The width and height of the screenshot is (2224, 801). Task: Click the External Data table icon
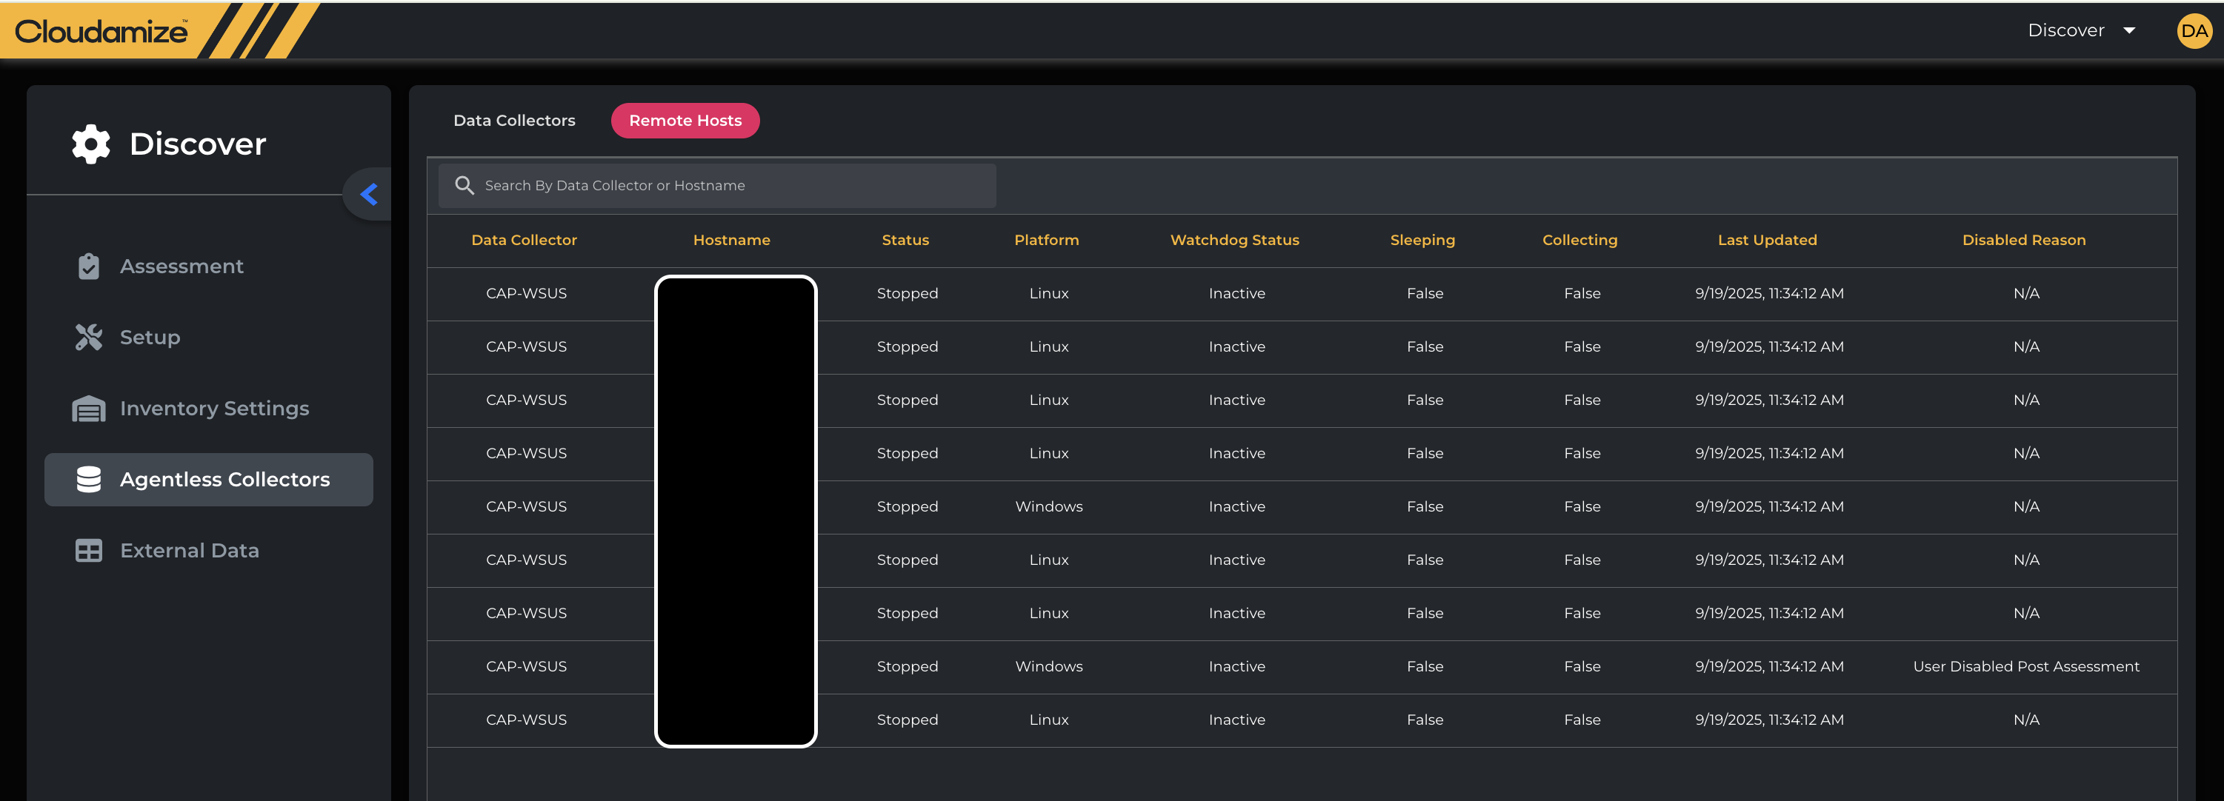[x=88, y=550]
